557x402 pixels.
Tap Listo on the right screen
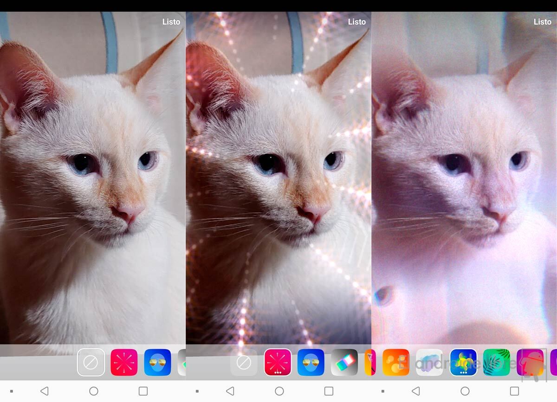(x=542, y=22)
